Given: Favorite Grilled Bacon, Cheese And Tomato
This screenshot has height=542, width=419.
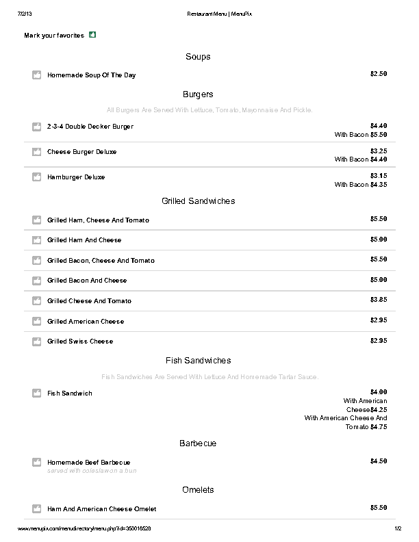Looking at the screenshot, I should click(37, 261).
